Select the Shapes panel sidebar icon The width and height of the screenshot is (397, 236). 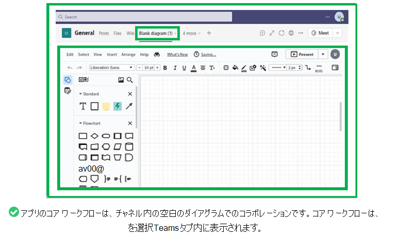68,80
